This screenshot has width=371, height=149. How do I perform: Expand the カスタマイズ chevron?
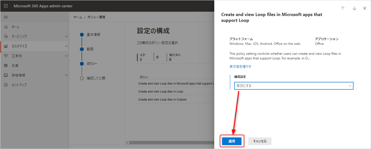(x=66, y=46)
